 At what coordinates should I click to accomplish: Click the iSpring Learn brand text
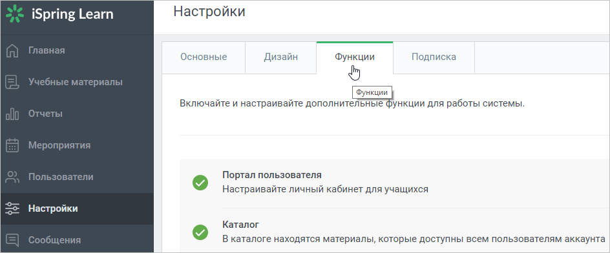72,14
